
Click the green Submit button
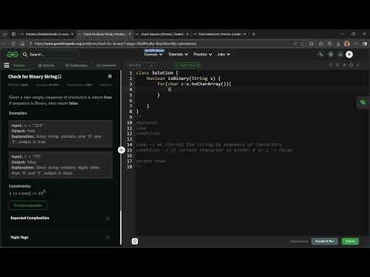(x=350, y=242)
